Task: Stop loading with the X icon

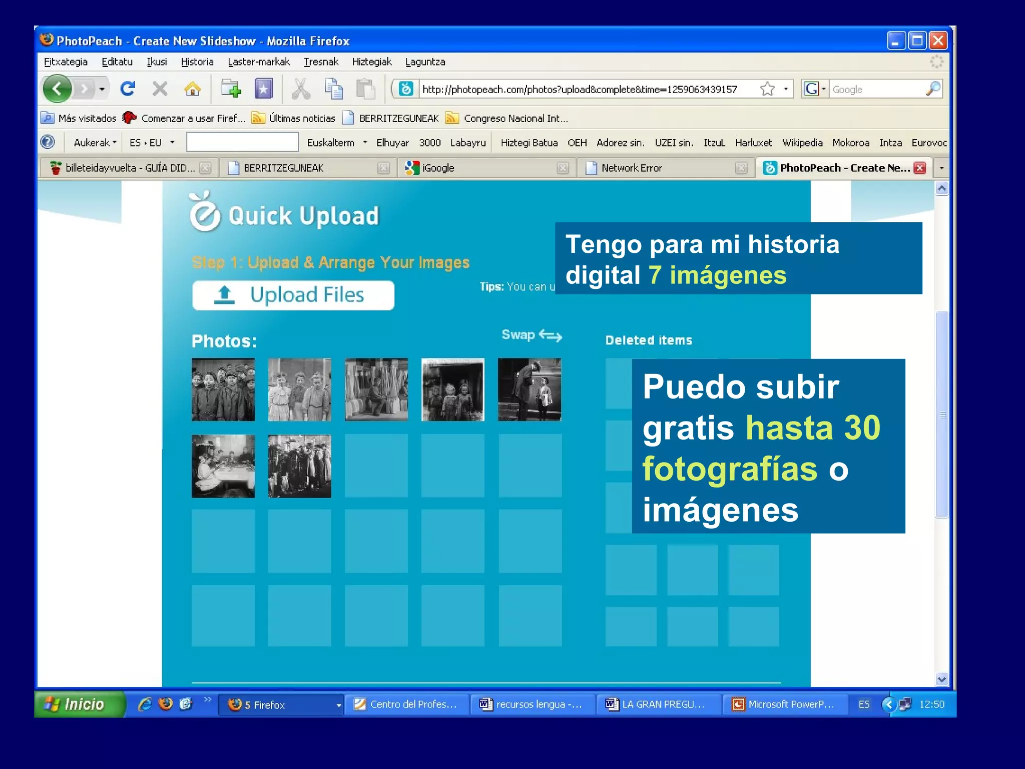Action: click(x=160, y=89)
